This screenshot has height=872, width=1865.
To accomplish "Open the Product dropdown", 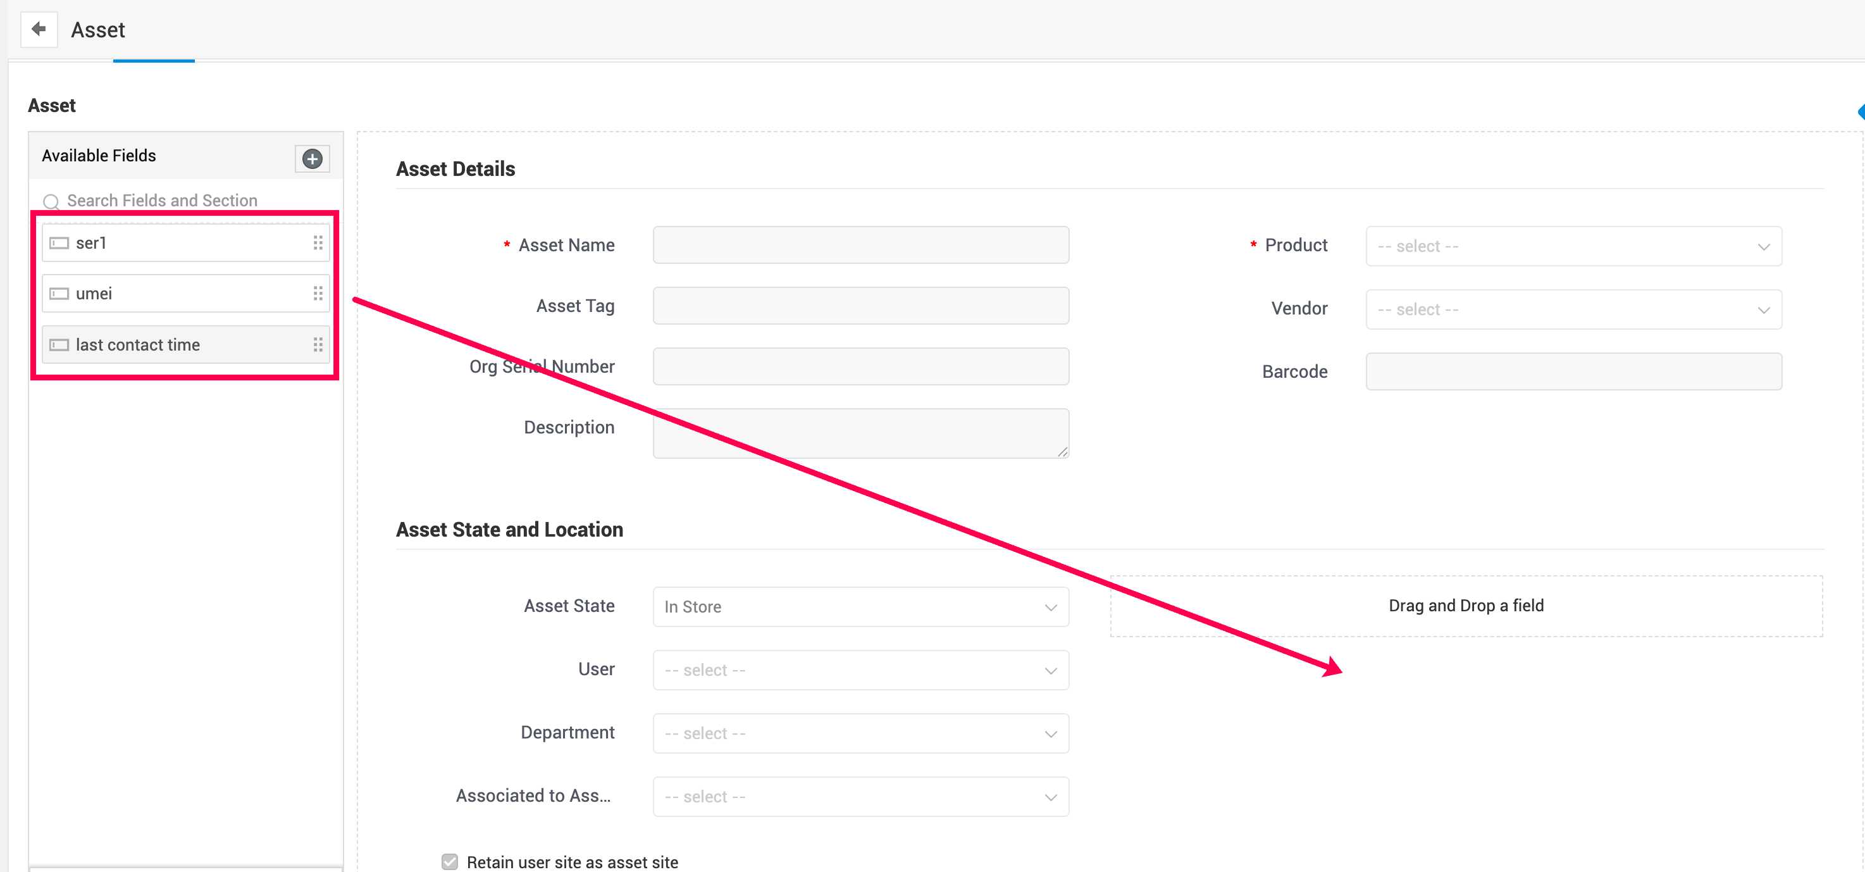I will tap(1573, 246).
